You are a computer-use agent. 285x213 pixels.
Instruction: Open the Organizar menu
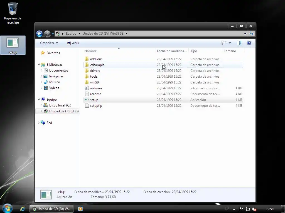pyautogui.click(x=49, y=43)
